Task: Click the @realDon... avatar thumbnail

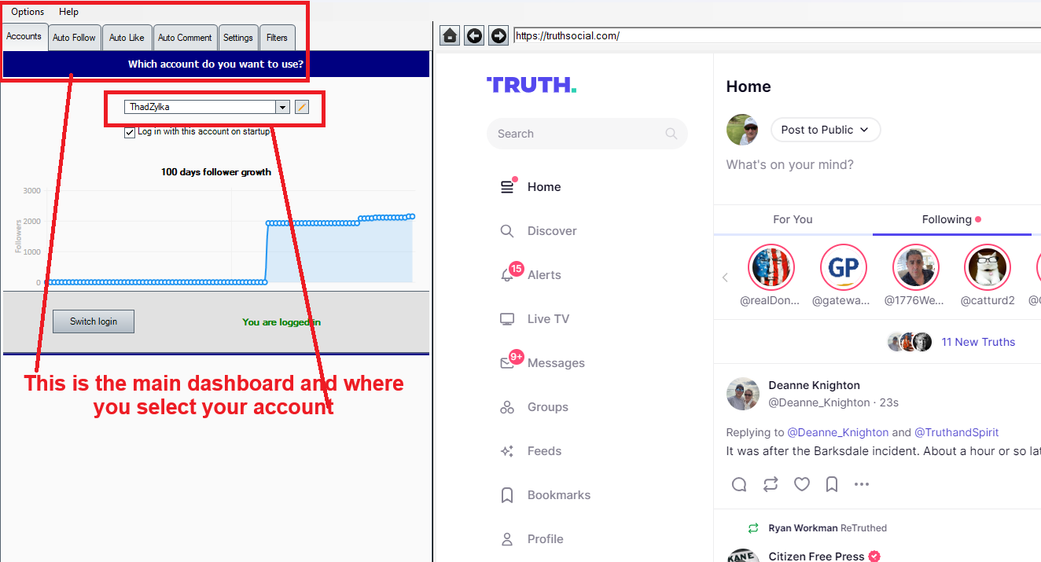Action: pyautogui.click(x=771, y=268)
